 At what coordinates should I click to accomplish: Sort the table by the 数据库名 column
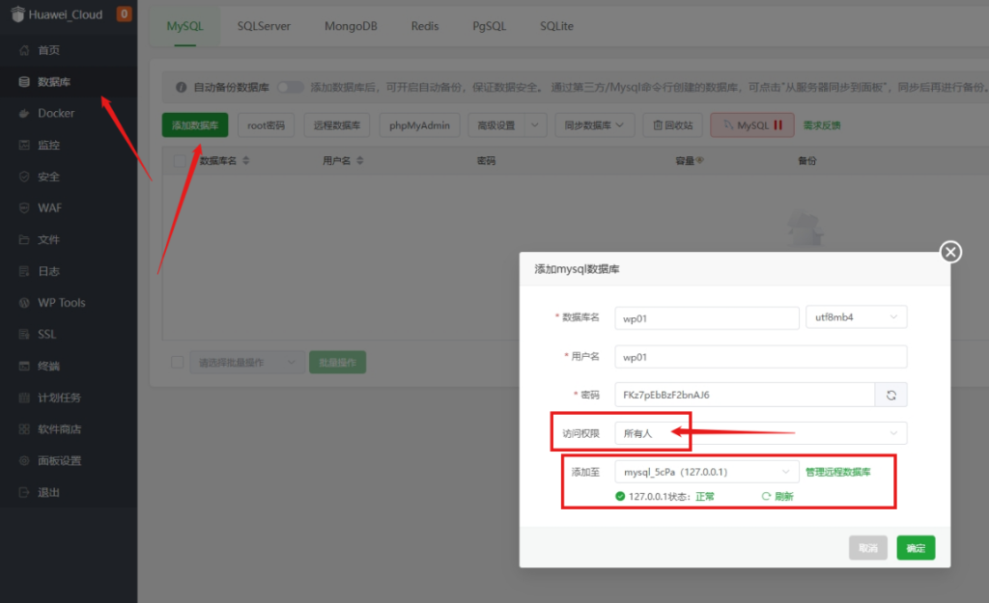246,161
